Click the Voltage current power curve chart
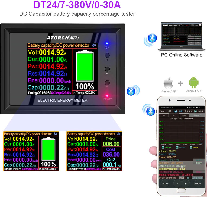Viewport: 207px width, 197px height. [x=182, y=132]
